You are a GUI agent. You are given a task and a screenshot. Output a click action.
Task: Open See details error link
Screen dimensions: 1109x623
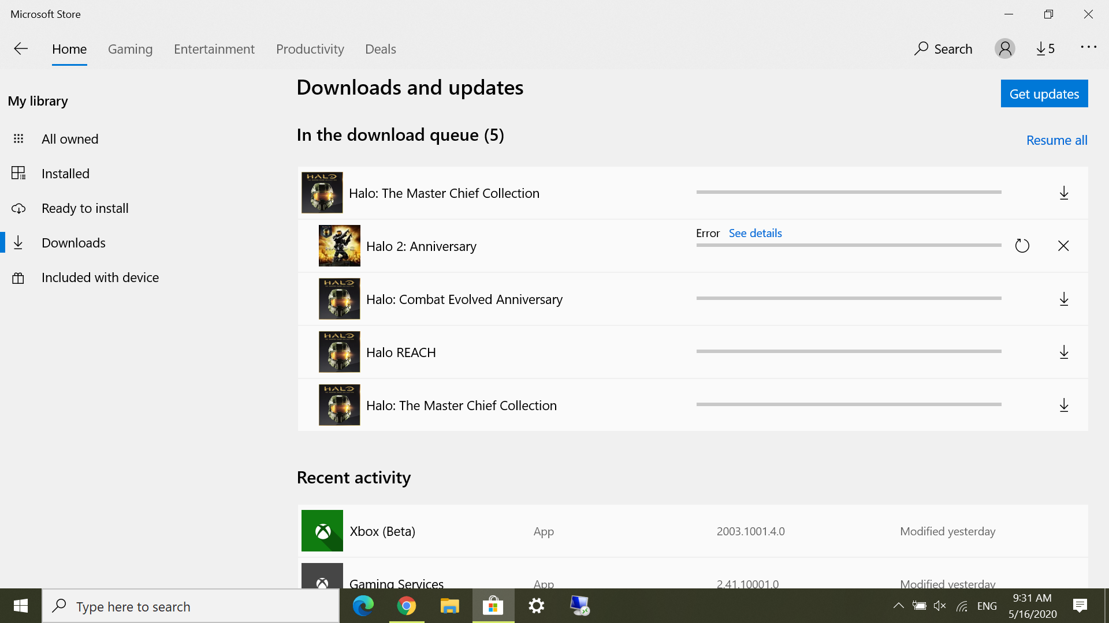pos(755,233)
